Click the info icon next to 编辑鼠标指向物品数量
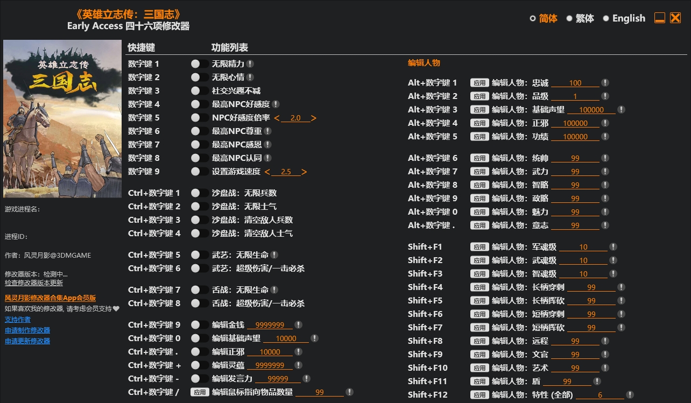 [x=349, y=392]
